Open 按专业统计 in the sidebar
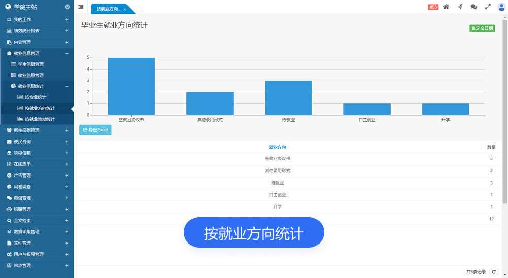Screen dimensions: 508x278 pos(35,97)
